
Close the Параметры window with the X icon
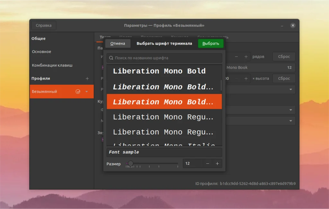tap(293, 25)
